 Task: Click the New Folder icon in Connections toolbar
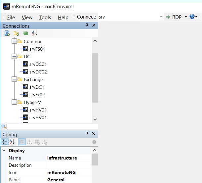16,33
